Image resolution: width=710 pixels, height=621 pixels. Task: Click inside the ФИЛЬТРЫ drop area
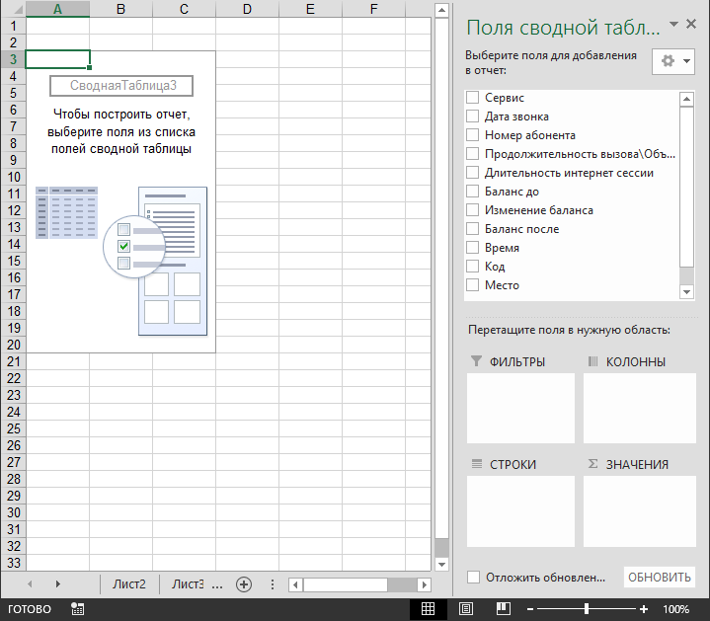click(x=520, y=409)
